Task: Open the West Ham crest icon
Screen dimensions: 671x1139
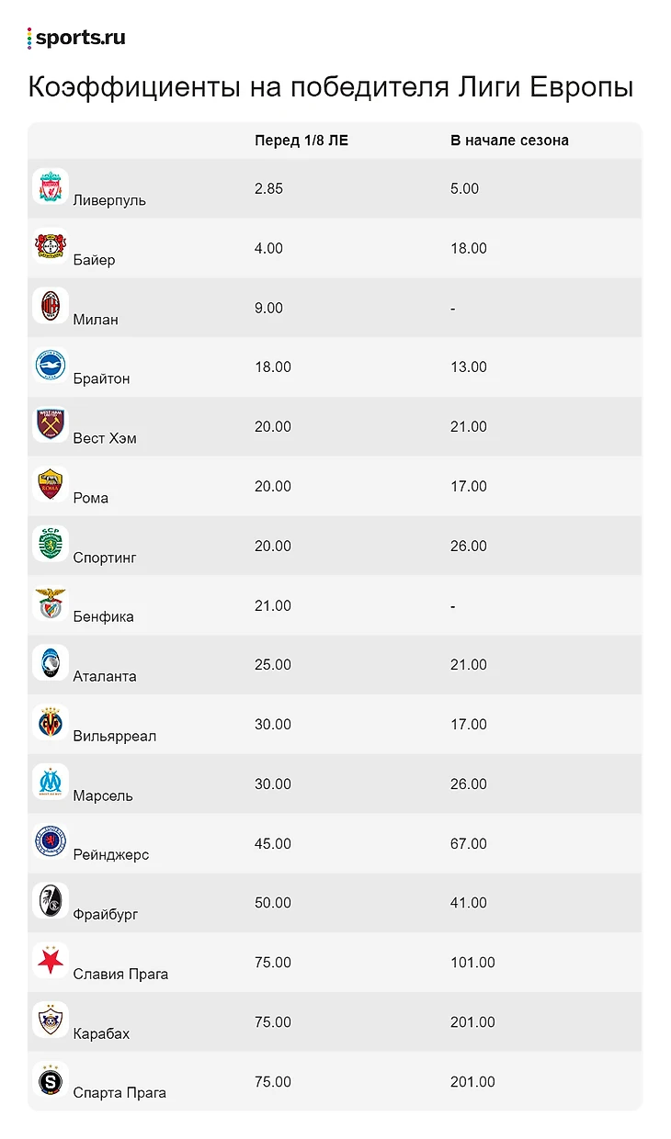Action: (x=50, y=425)
